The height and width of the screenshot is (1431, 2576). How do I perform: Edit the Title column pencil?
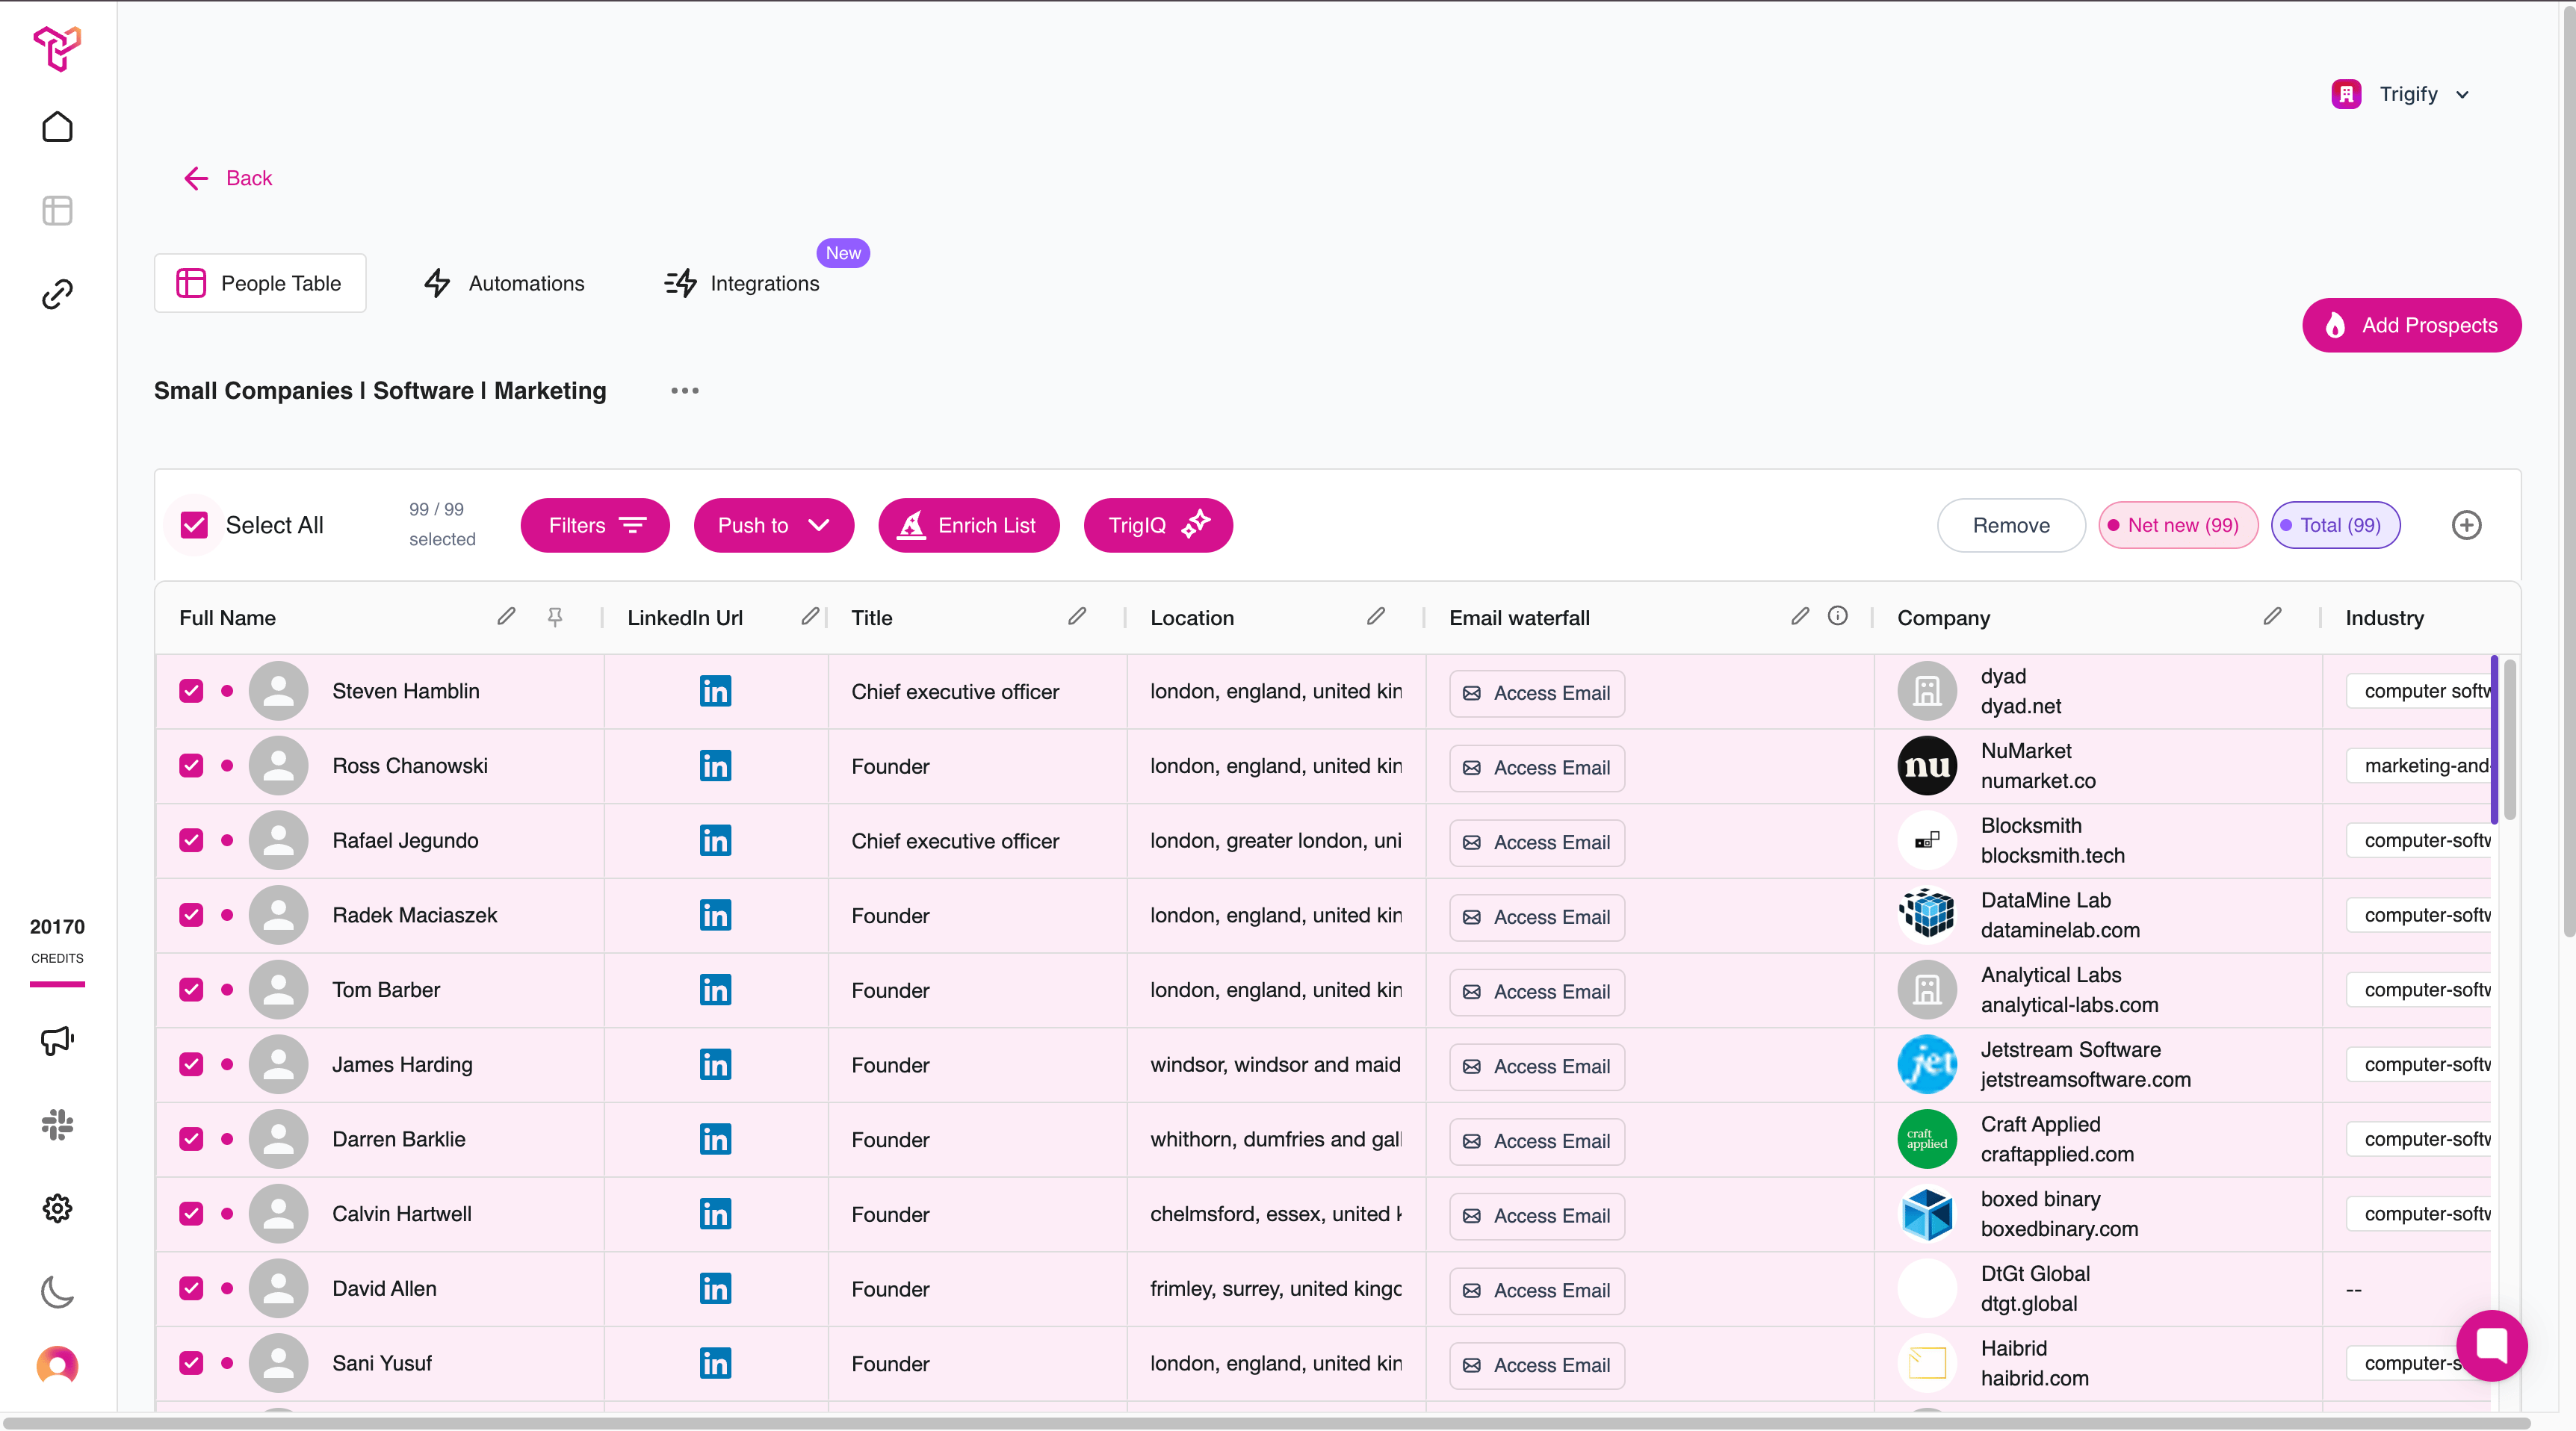[x=1076, y=617]
